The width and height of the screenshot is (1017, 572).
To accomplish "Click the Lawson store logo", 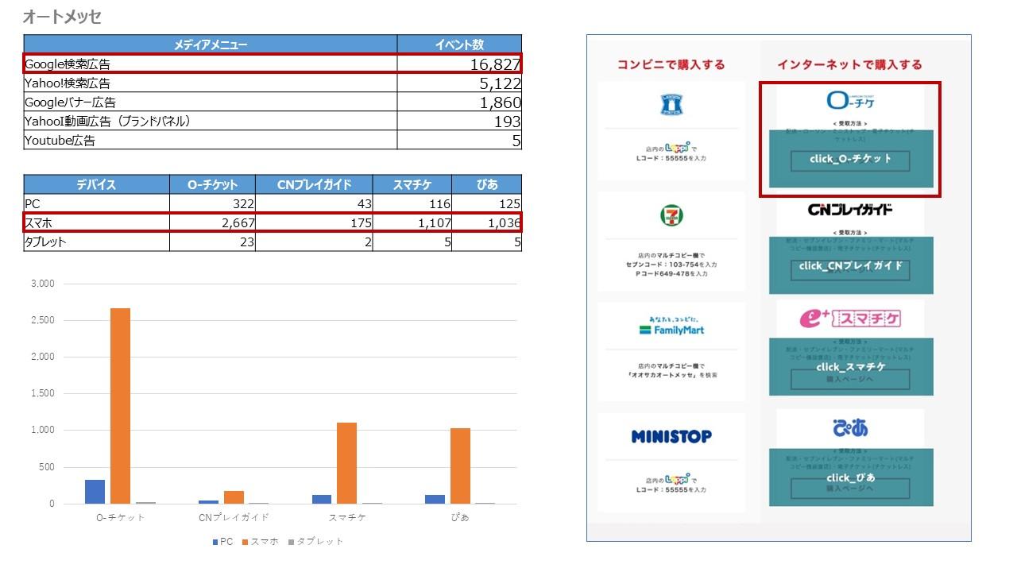I will [x=671, y=104].
